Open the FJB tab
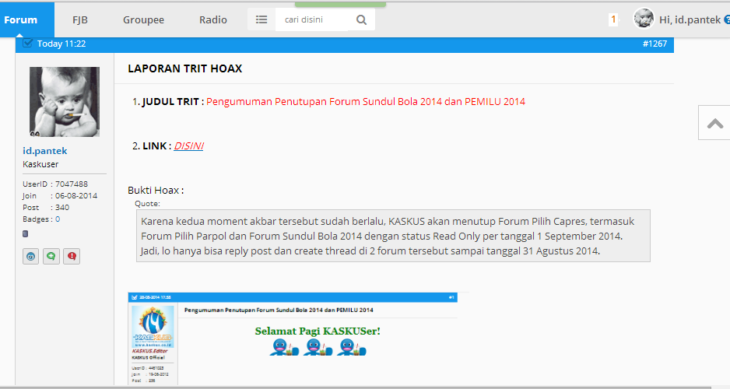 (80, 19)
